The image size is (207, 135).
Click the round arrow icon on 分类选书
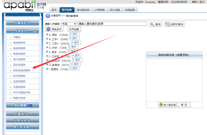(35, 31)
